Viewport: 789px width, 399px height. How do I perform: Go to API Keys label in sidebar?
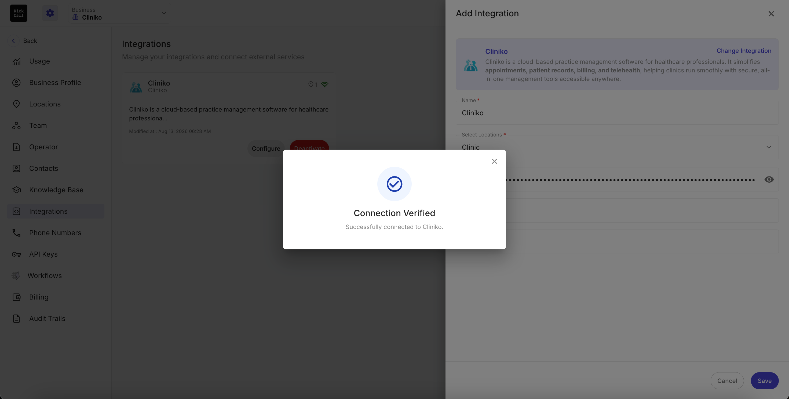pyautogui.click(x=43, y=254)
